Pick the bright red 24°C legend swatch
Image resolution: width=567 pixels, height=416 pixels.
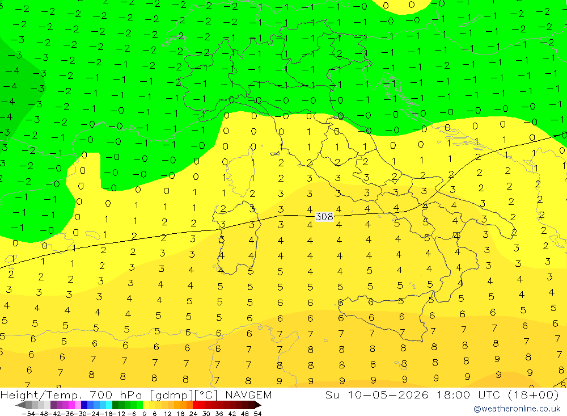196,405
